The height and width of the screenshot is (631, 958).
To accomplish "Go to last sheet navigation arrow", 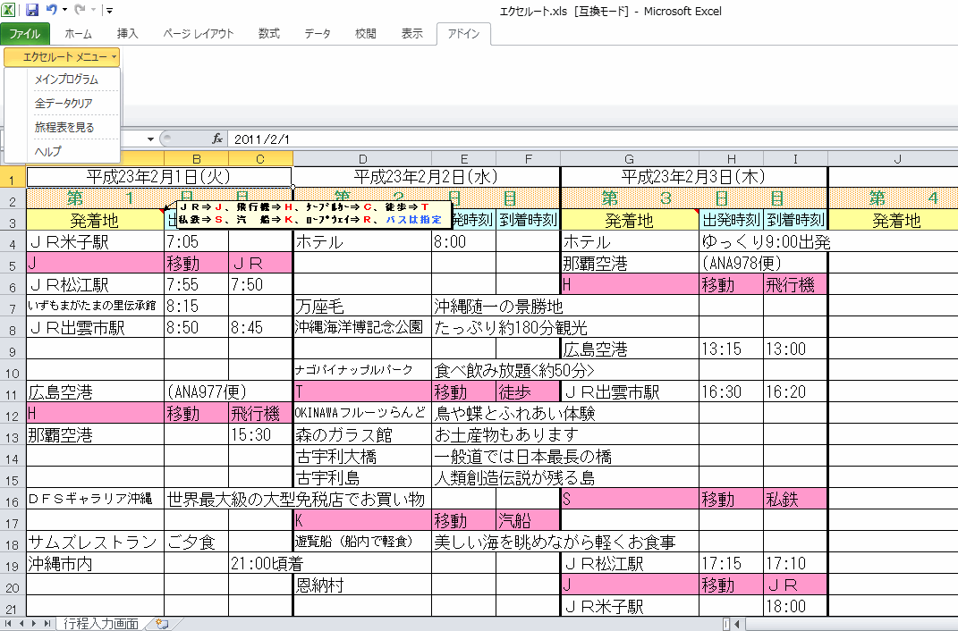I will [47, 624].
